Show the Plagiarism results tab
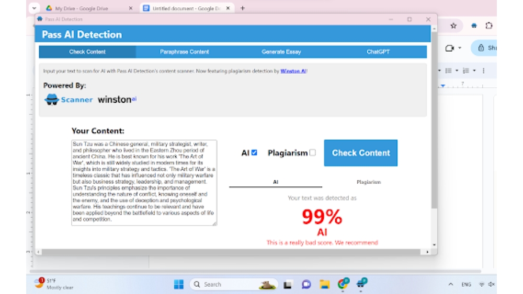Screen dimensions: 523x294 click(369, 182)
